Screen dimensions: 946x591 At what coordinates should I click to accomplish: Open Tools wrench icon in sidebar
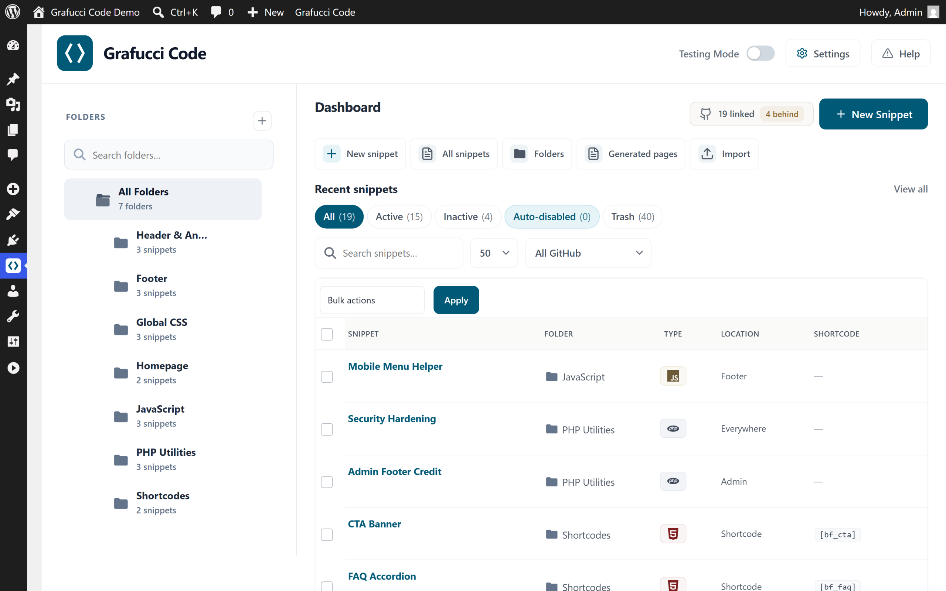[x=13, y=316]
